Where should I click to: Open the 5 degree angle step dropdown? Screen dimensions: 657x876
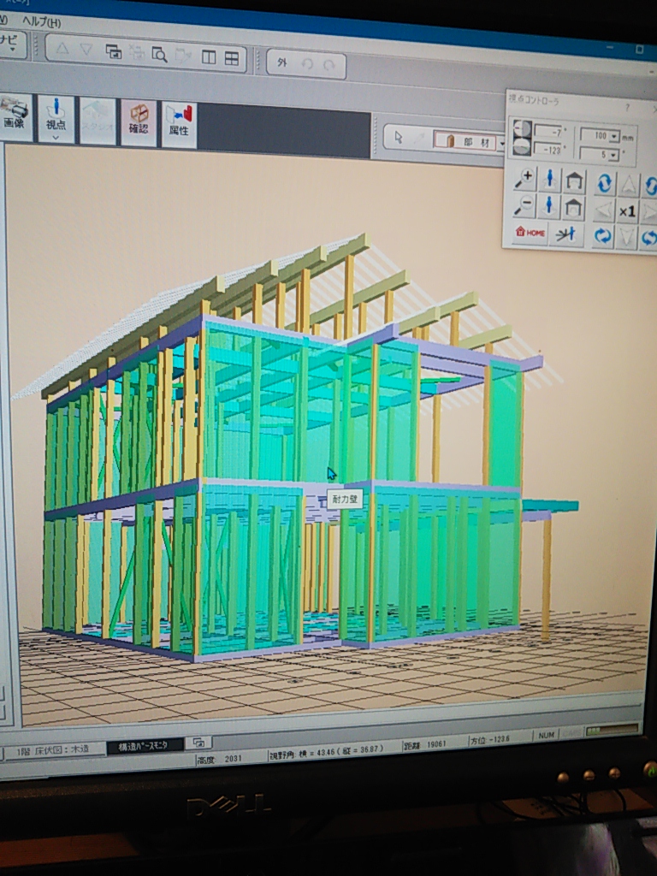(x=613, y=155)
